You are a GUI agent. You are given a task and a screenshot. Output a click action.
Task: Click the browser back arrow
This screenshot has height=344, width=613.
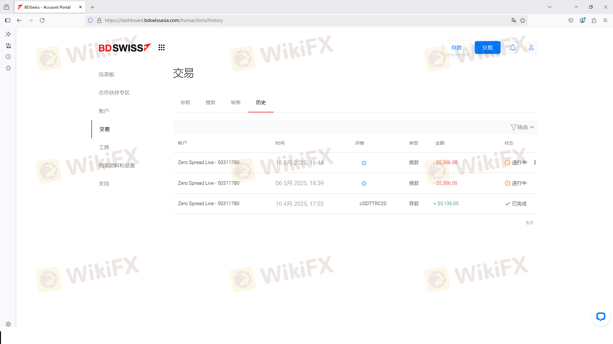tap(19, 20)
